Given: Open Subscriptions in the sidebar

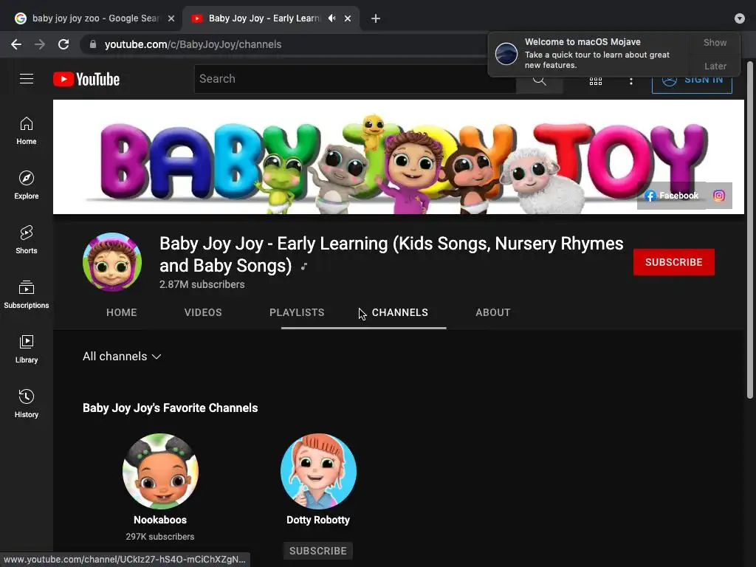Looking at the screenshot, I should click(x=27, y=295).
